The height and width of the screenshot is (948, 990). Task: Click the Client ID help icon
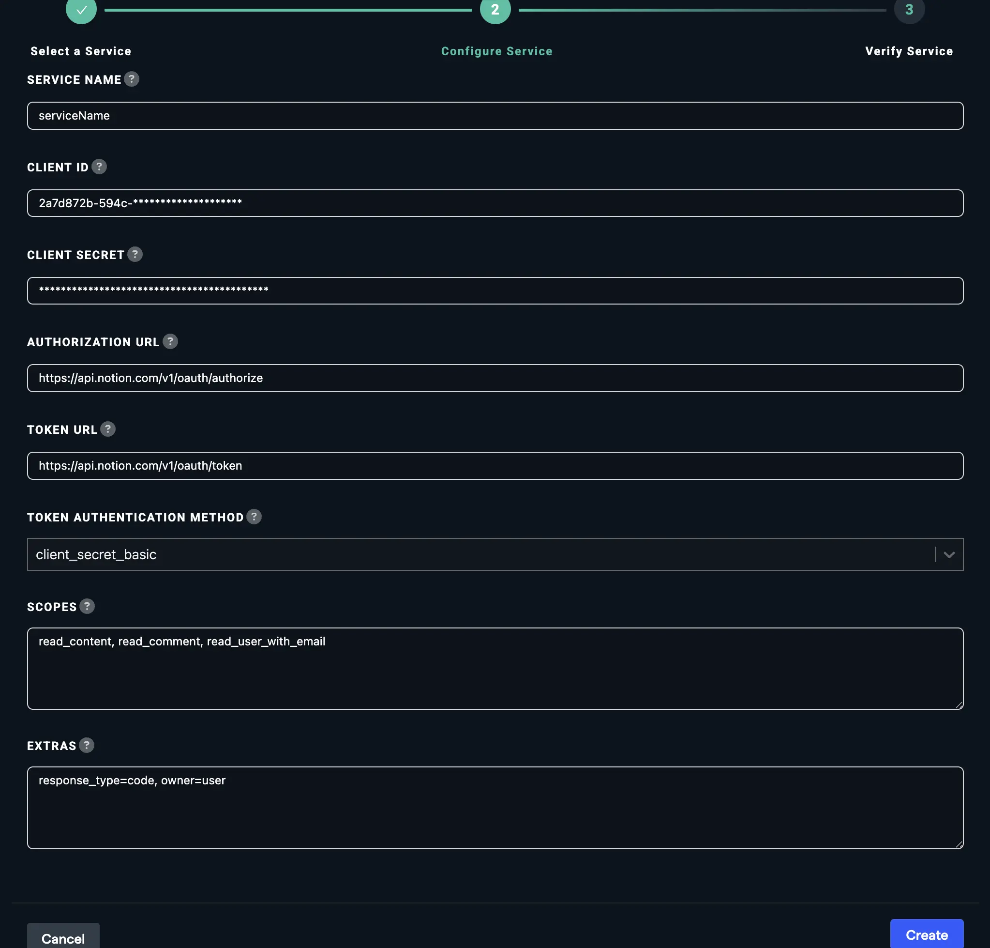point(99,167)
